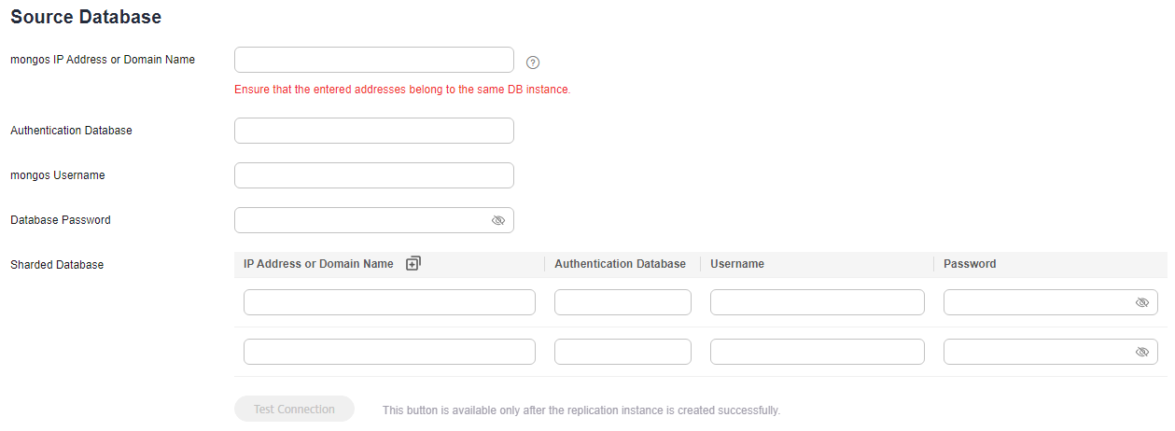The width and height of the screenshot is (1175, 431).
Task: Open help tooltip beside mongos IP address field
Action: tap(533, 63)
